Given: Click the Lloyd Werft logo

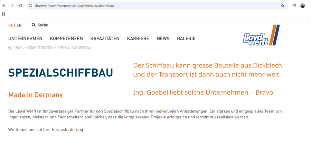Looking at the screenshot, I should point(261,35).
